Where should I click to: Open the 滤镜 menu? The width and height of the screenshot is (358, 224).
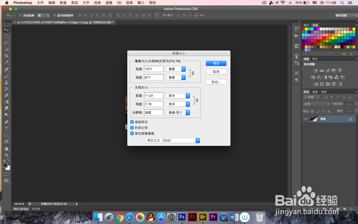point(109,3)
